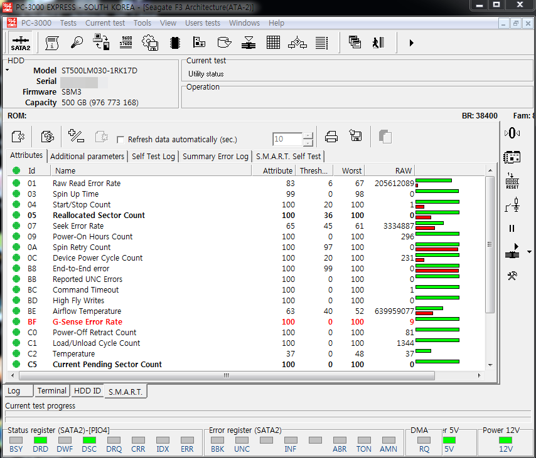Click the S.M.A.R.T. page with gear icon
This screenshot has height=458, width=536.
(18, 137)
